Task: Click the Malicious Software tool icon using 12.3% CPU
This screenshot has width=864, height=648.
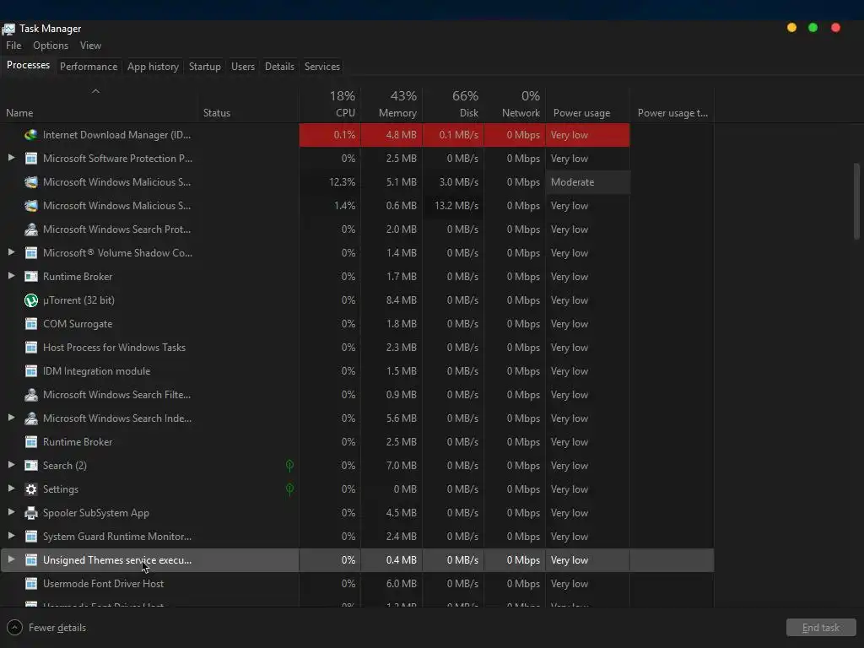Action: (x=31, y=182)
